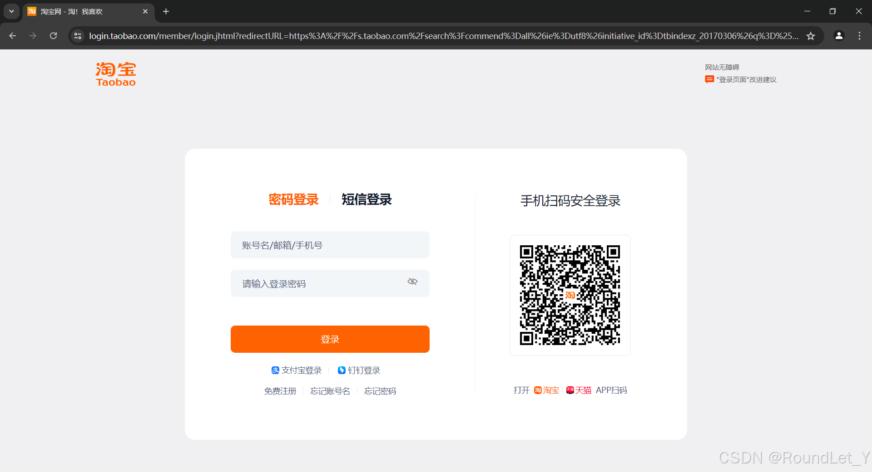The image size is (872, 472).
Task: Open 忘记密码 link
Action: [x=380, y=391]
